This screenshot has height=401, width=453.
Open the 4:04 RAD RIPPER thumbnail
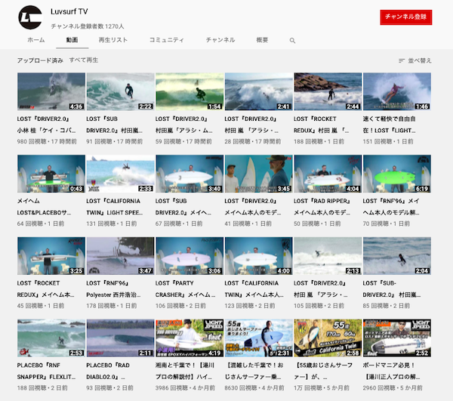328,174
